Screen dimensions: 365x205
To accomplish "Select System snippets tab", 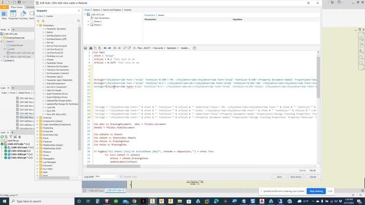I will (40, 17).
